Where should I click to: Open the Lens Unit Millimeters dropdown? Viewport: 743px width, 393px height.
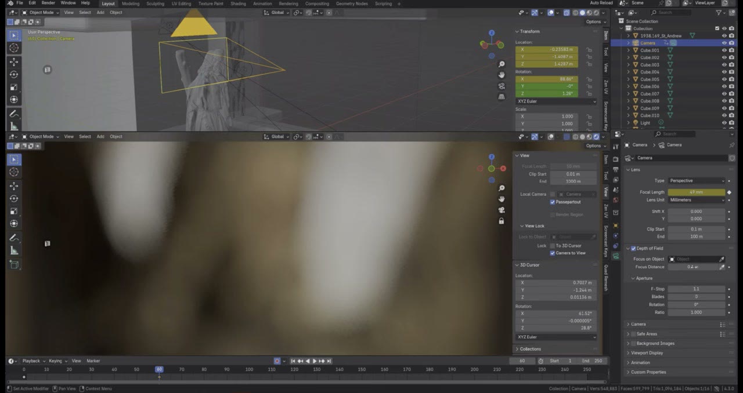[x=696, y=200]
